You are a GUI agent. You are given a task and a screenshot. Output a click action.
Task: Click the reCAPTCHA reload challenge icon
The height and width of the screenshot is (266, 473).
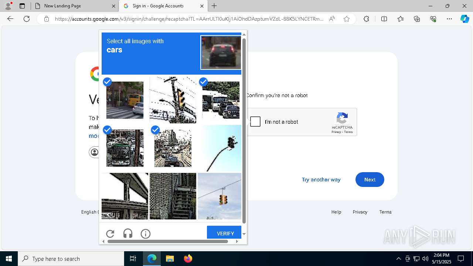(110, 233)
